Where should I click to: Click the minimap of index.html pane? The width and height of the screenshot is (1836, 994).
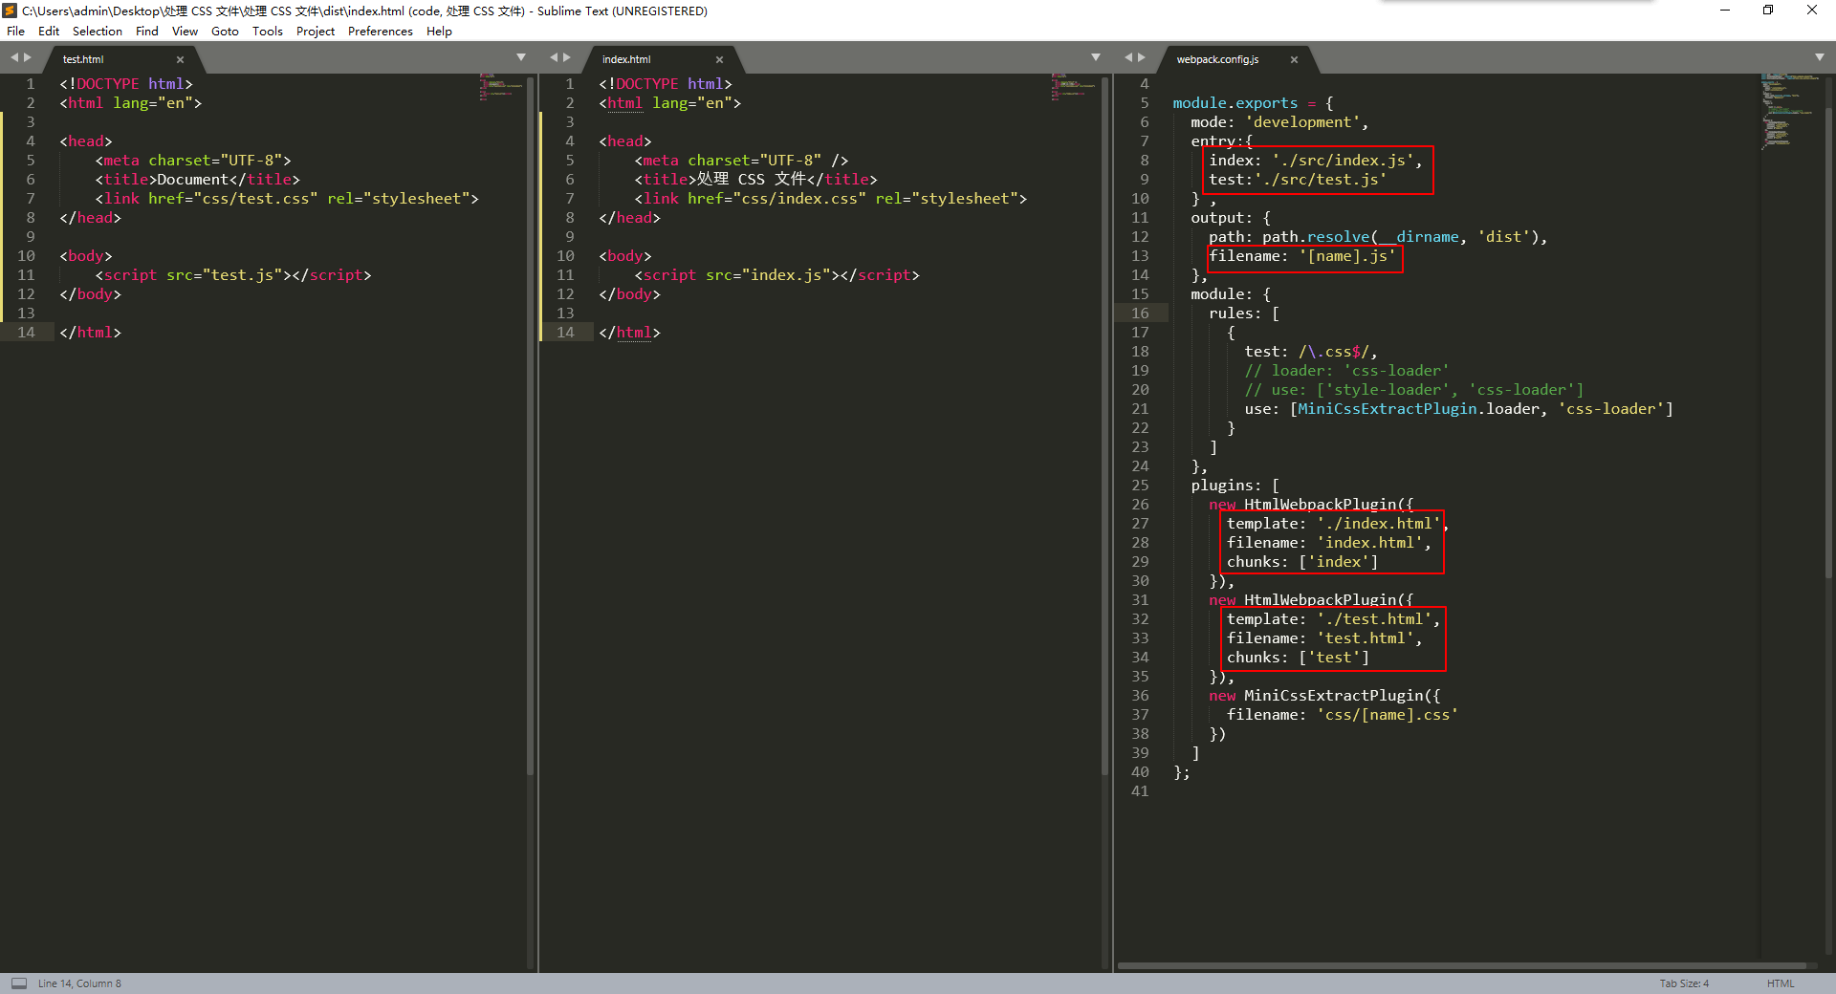1074,87
